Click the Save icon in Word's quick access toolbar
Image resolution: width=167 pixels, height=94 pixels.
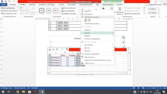point(6,1)
